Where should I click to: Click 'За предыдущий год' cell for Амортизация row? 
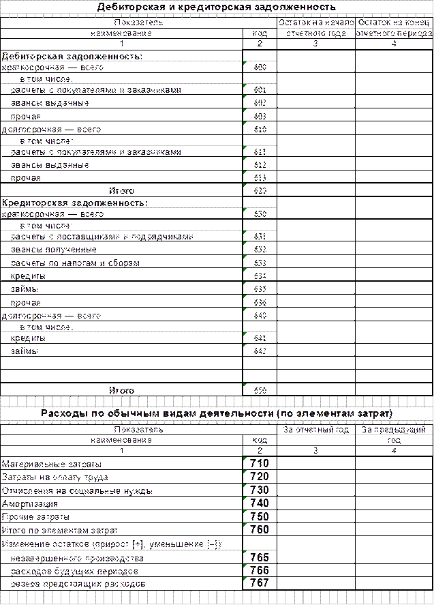point(394,503)
